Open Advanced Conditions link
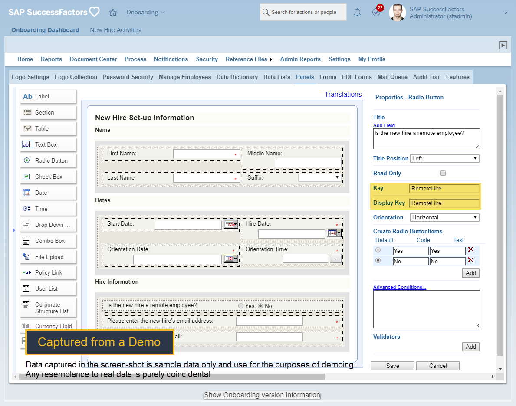Viewport: 516px width, 406px height. coord(400,287)
